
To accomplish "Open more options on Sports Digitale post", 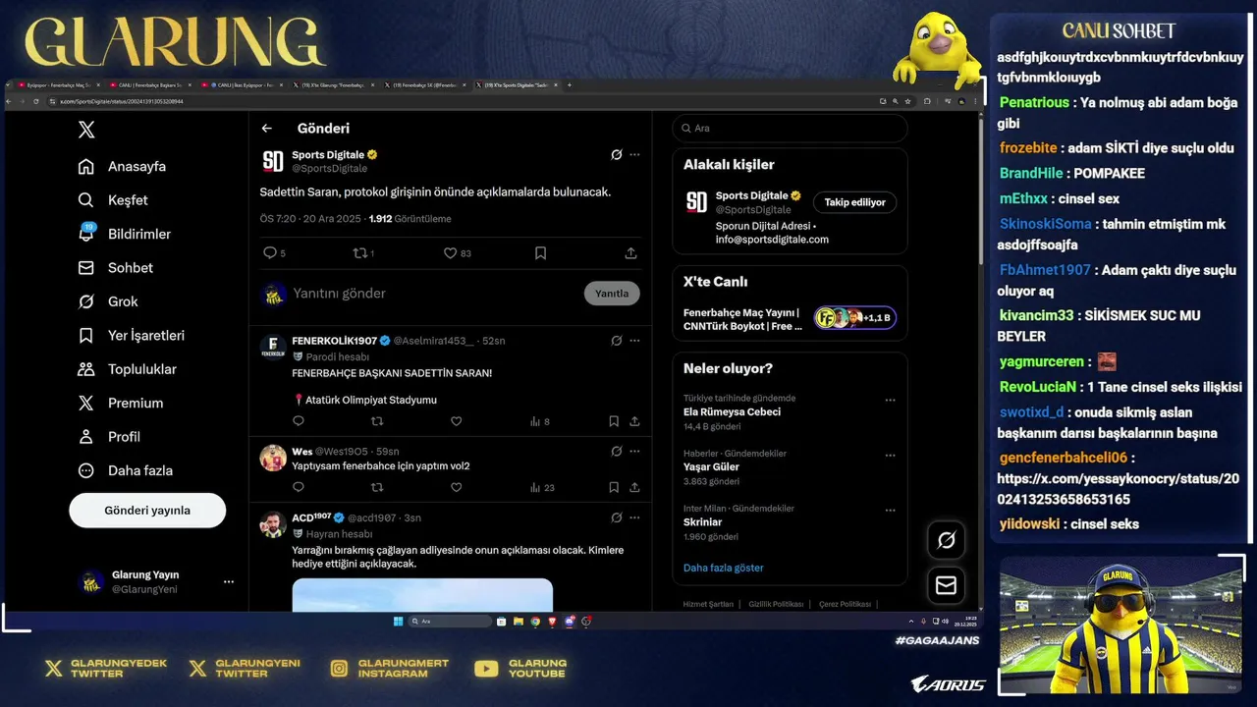I will coord(634,155).
